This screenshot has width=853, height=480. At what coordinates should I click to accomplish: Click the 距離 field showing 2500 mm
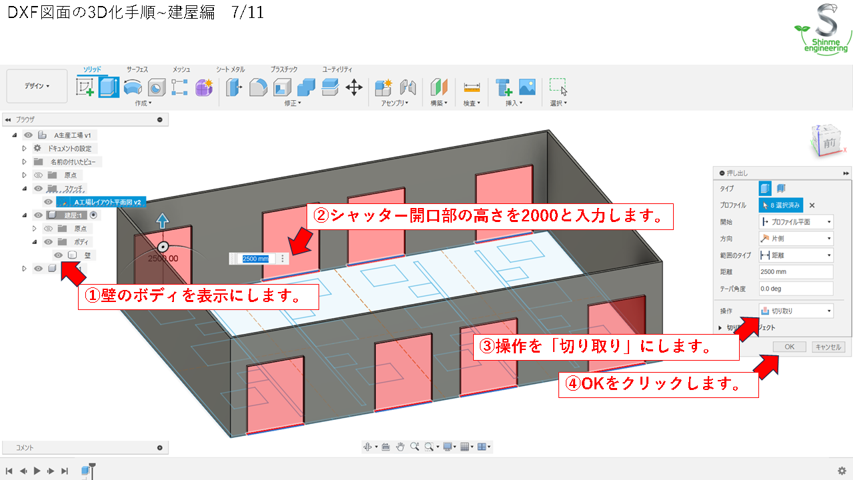coord(796,271)
